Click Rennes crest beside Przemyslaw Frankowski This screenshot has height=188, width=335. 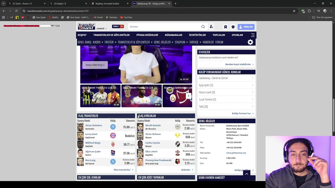(x=178, y=162)
